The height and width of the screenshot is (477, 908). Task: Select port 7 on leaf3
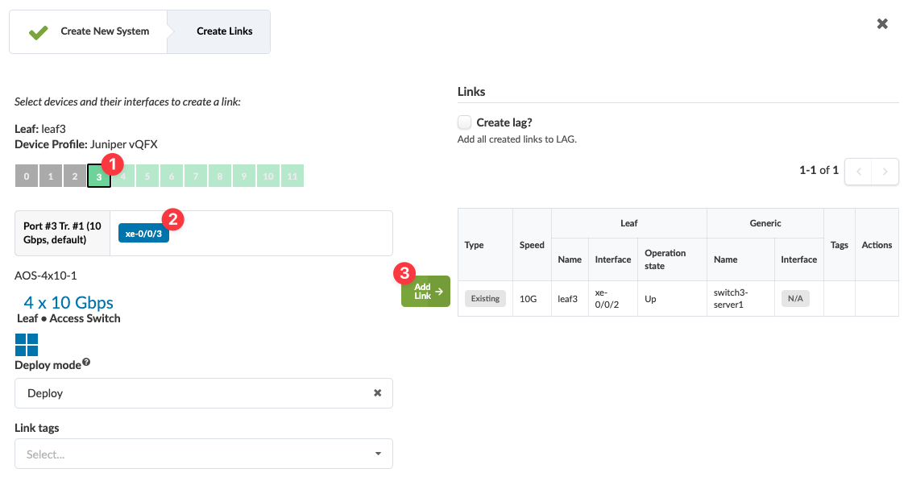tap(196, 176)
